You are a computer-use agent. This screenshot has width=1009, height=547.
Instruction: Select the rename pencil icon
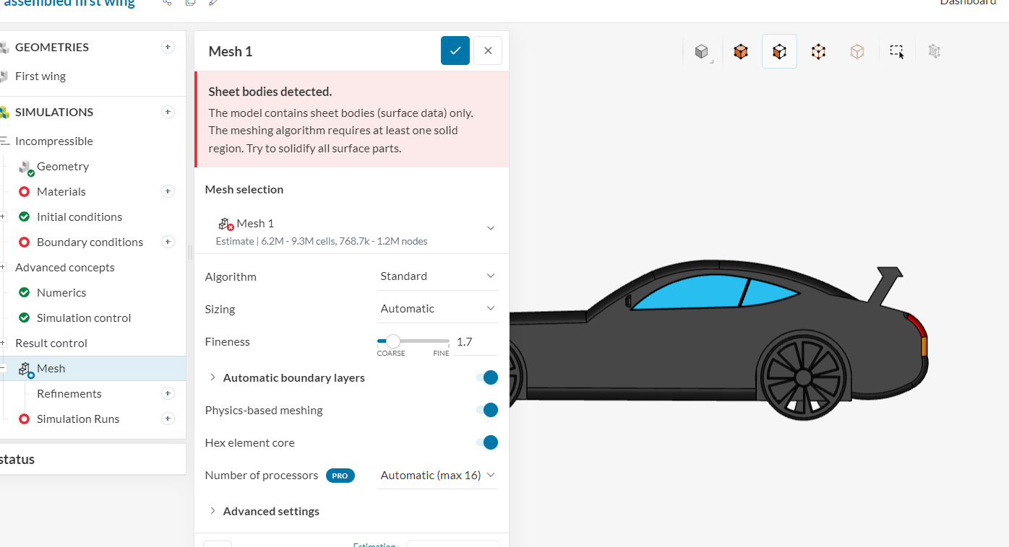212,4
